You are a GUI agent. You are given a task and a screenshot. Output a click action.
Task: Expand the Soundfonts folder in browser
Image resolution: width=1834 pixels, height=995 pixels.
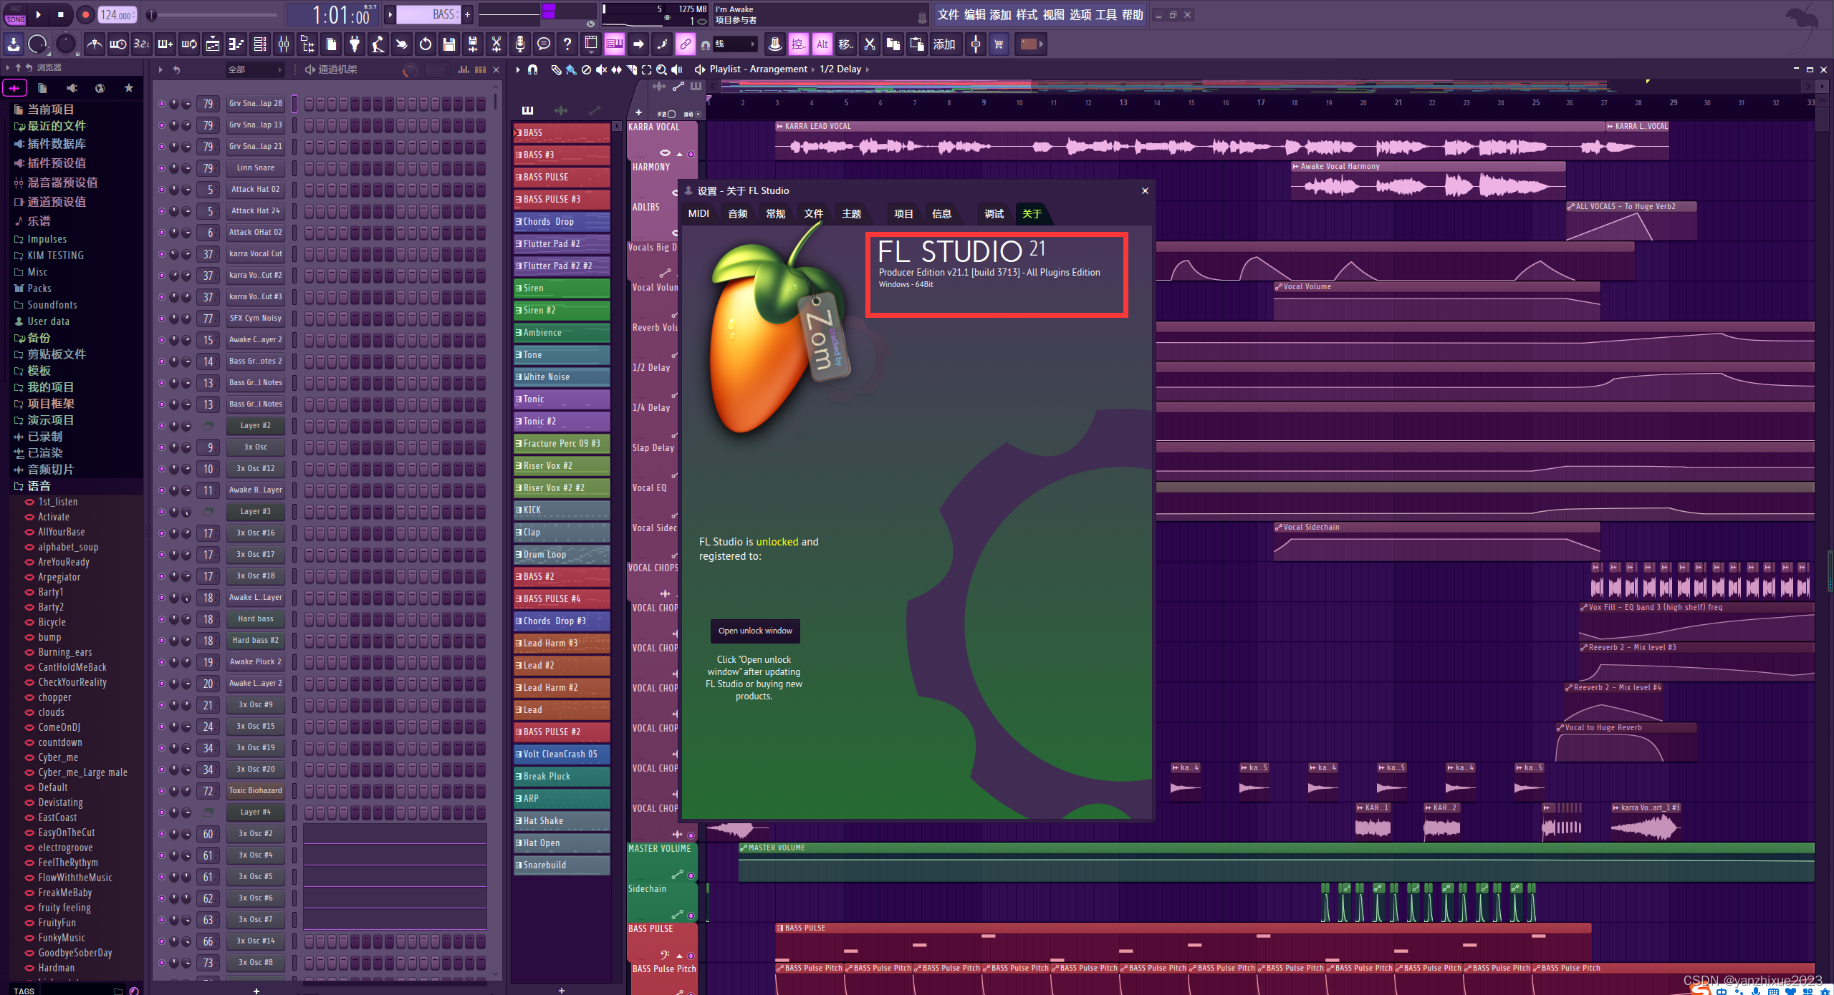pyautogui.click(x=52, y=305)
